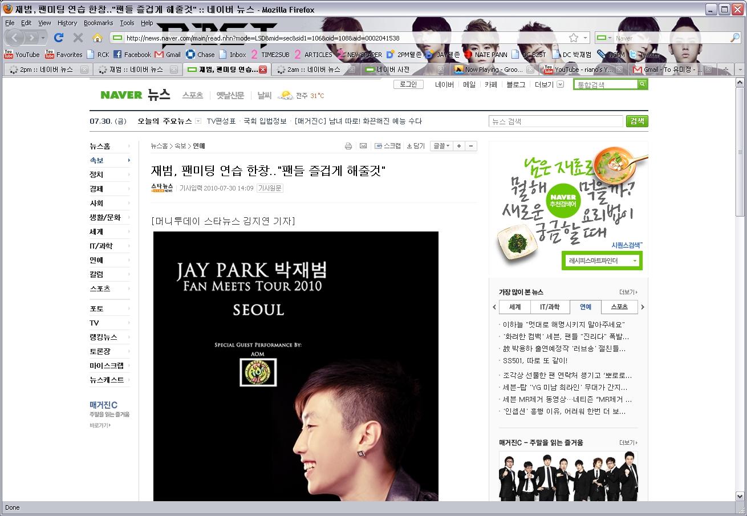Show next most-viewed news category arrow
Screen dimensions: 747x516
tap(643, 307)
